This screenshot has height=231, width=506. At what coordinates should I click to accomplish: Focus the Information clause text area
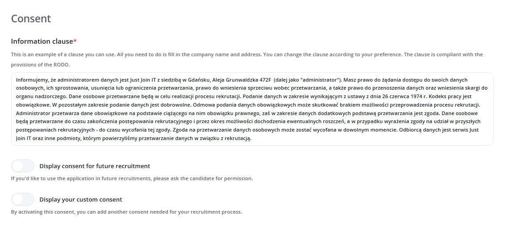click(252, 109)
